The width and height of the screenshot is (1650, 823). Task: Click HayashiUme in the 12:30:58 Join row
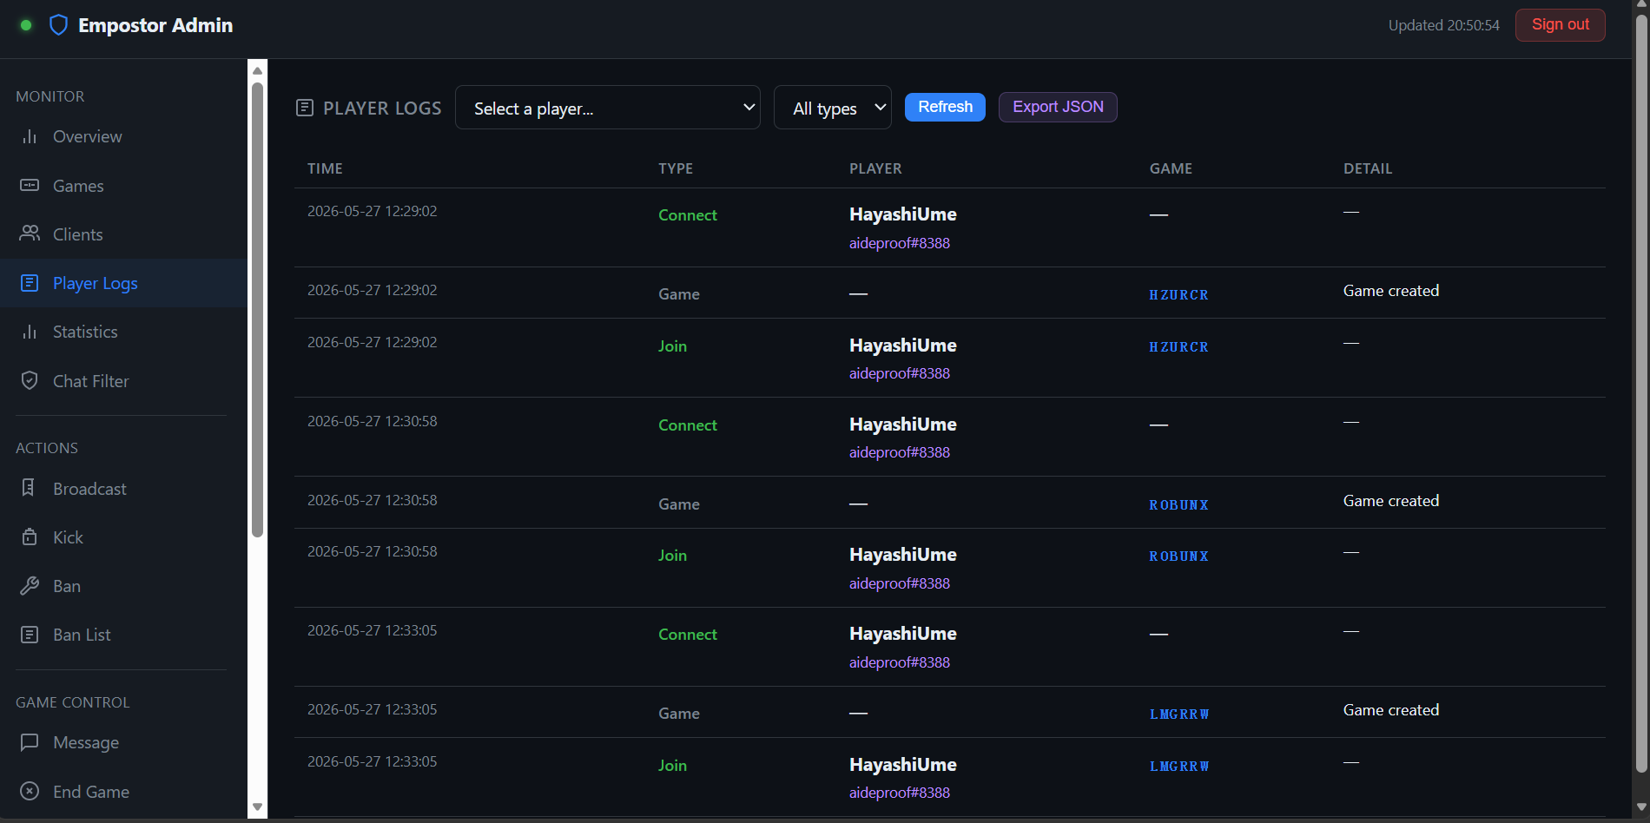coord(903,555)
